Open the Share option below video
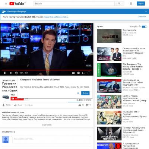The width and height of the screenshot is (149, 149). 18,105
